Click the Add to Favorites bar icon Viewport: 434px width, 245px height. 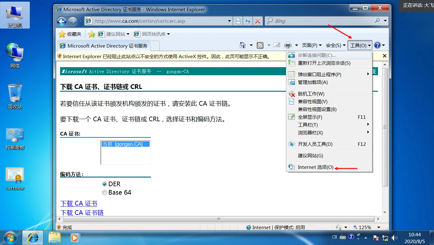coord(91,34)
